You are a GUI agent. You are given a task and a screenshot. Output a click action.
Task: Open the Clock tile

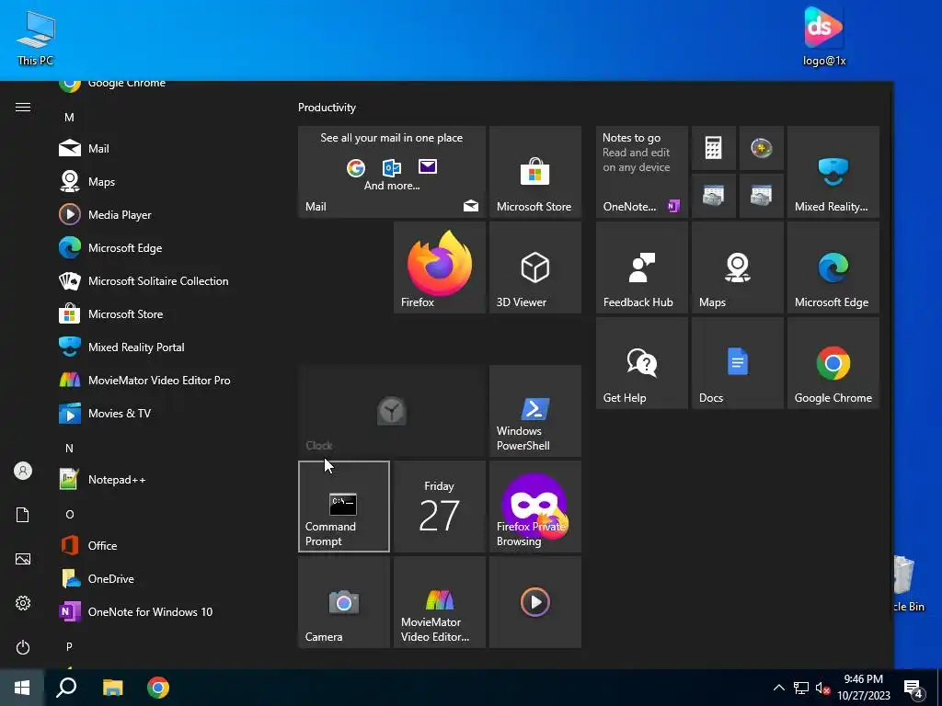tap(392, 411)
